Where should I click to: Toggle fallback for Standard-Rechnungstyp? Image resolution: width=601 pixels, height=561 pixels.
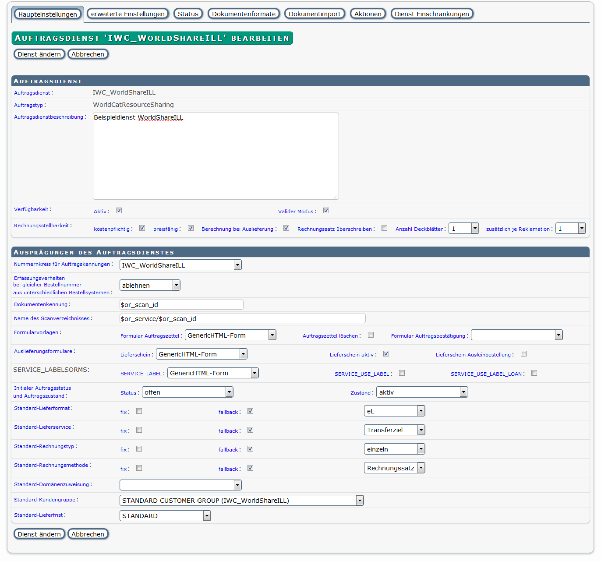point(250,449)
